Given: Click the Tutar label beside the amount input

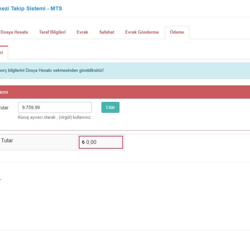Looking at the screenshot, I should point(4,107).
